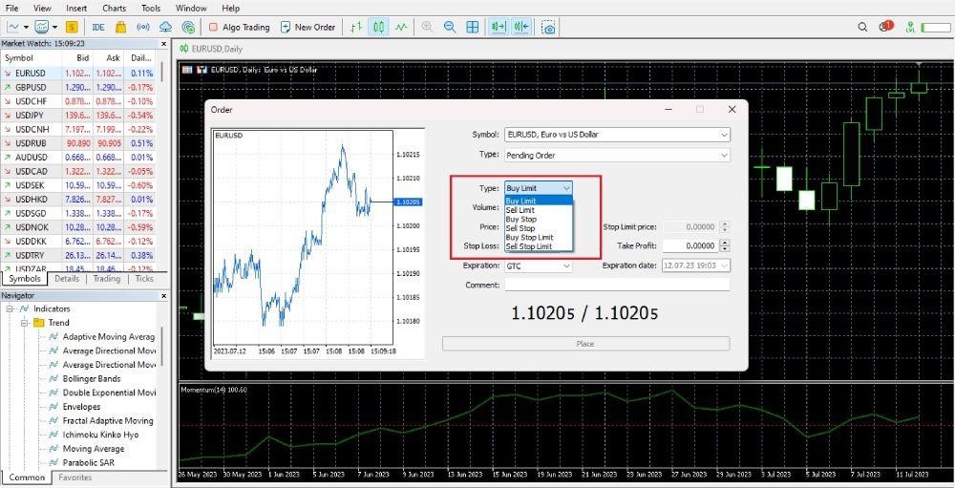
Task: Toggle Algo Trading on or off
Action: tap(240, 27)
